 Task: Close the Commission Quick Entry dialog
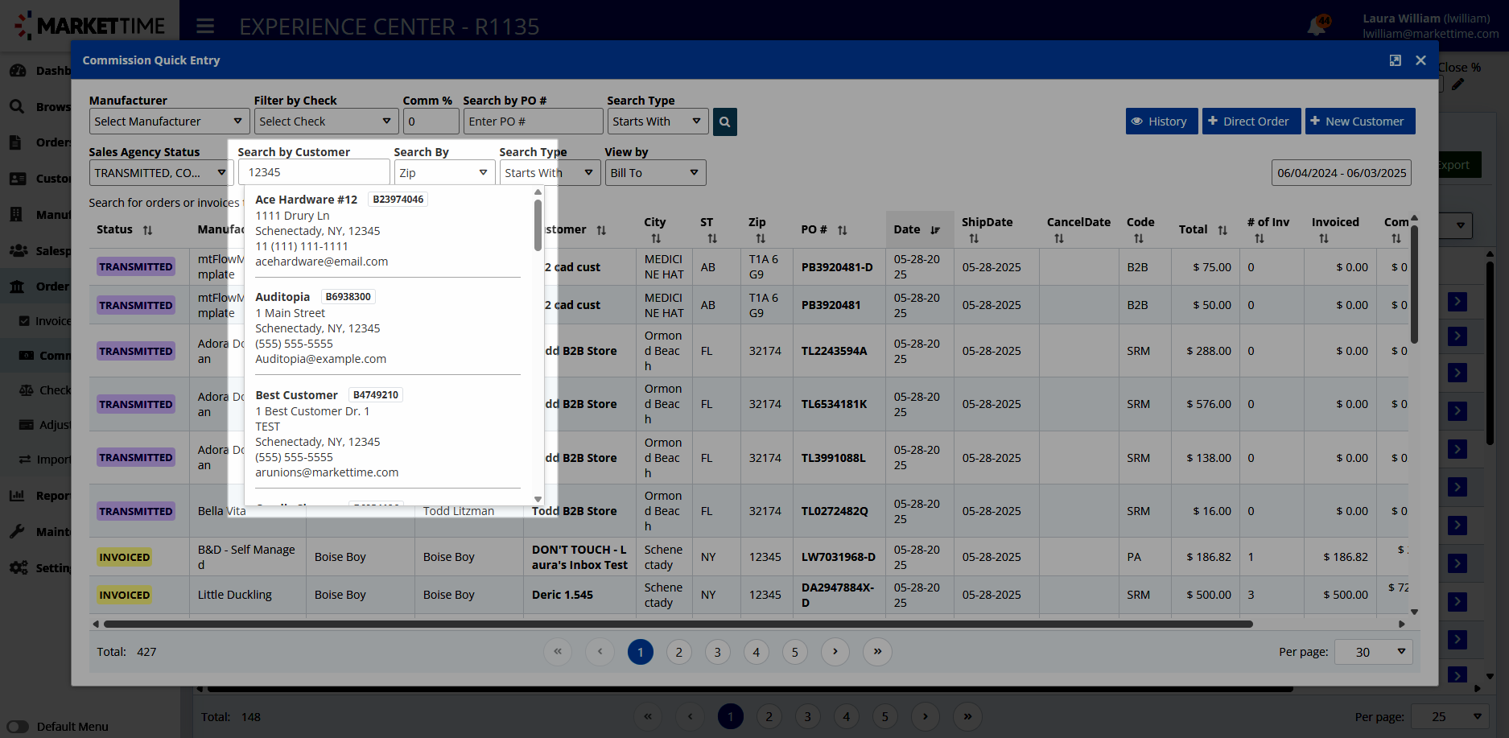click(1420, 60)
